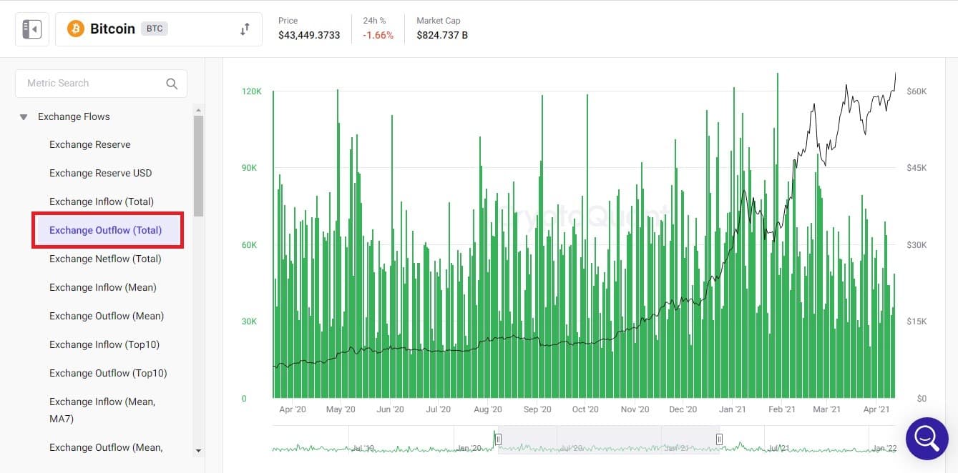958x473 pixels.
Task: Select Exchange Outflow (Mean) metric
Action: tap(107, 316)
